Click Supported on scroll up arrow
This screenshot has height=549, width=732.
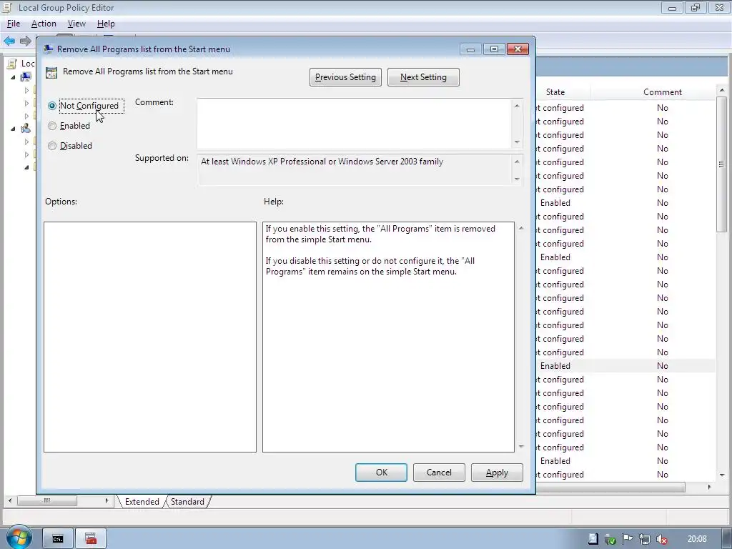tap(517, 162)
